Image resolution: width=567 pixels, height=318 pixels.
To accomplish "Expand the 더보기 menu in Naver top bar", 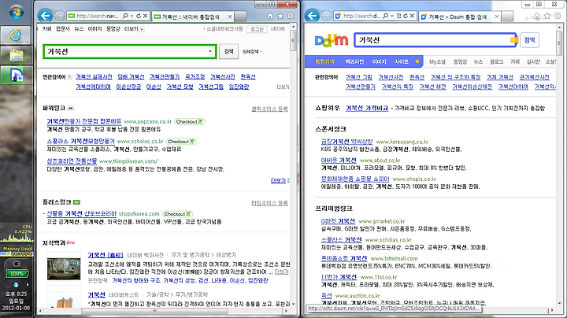I will (142, 29).
